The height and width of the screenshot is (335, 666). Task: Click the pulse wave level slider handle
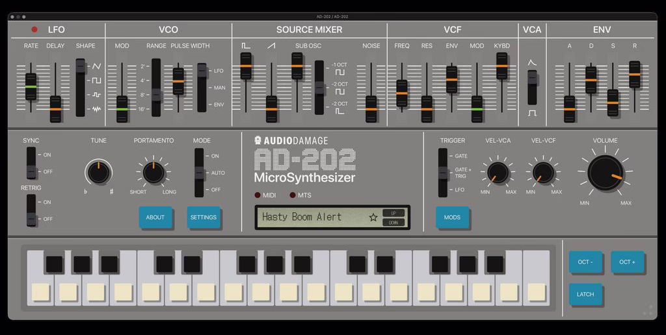[246, 66]
